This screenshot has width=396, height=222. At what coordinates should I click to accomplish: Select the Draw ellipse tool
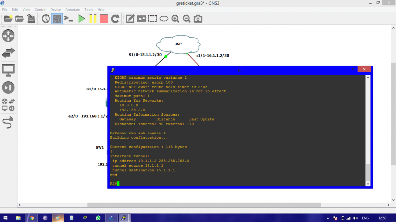click(164, 19)
